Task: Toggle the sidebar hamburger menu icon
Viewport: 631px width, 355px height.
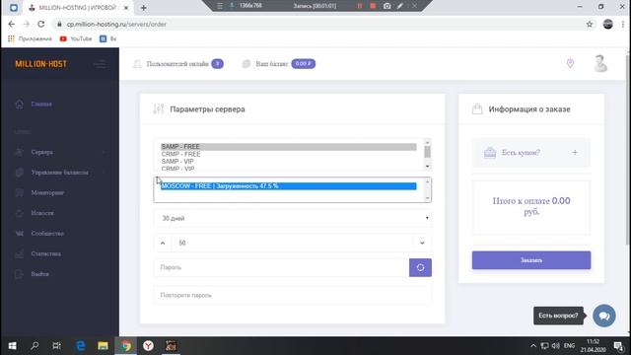Action: click(x=100, y=64)
